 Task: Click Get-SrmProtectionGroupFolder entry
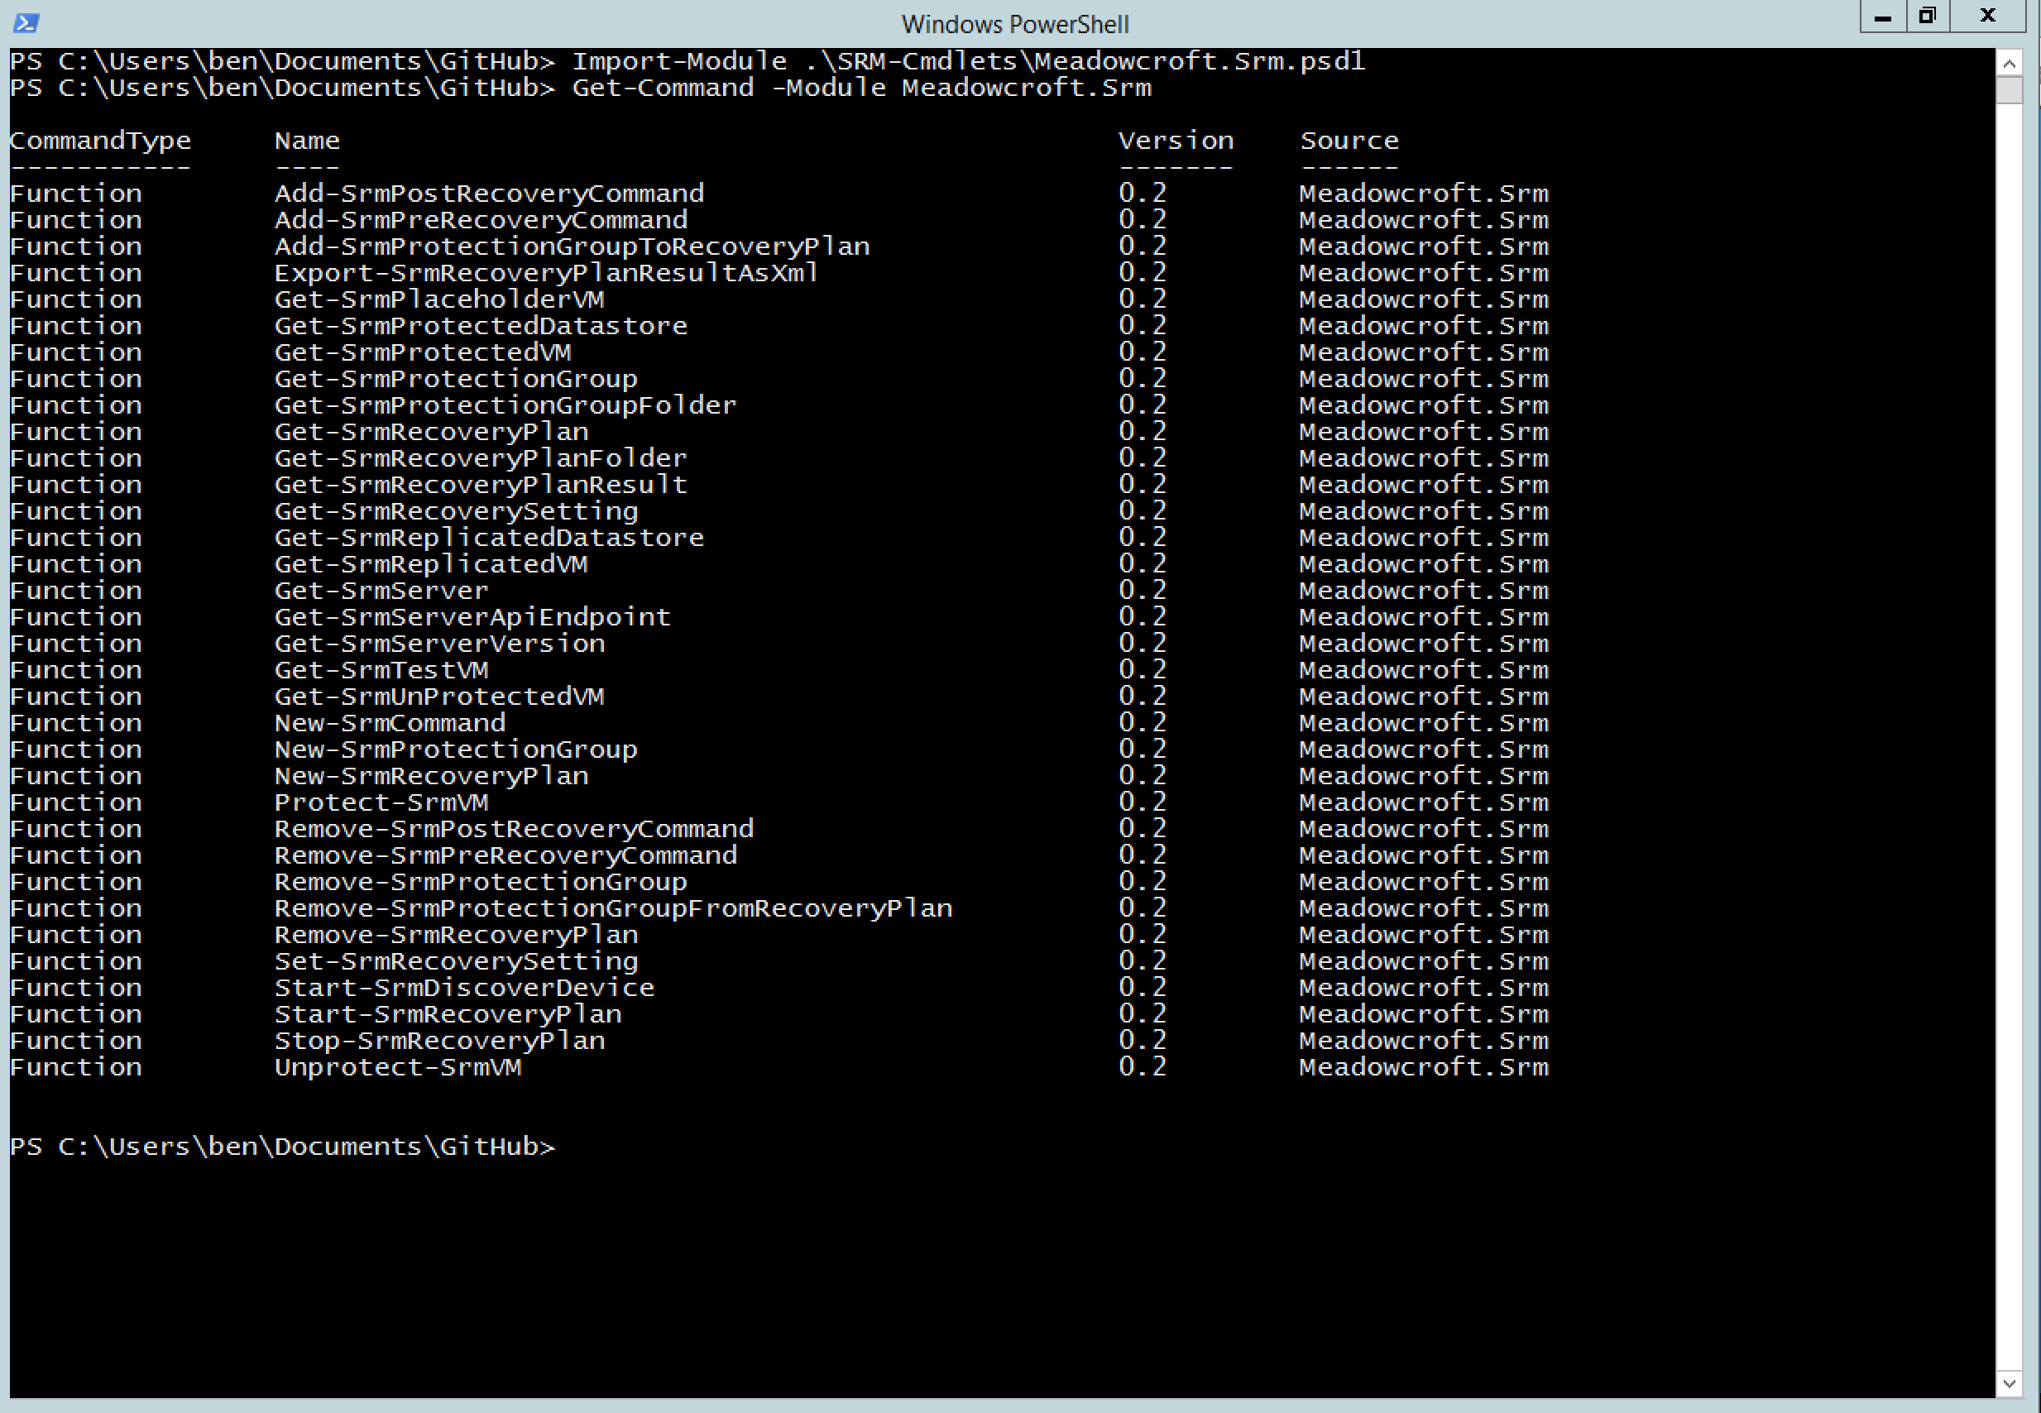505,405
